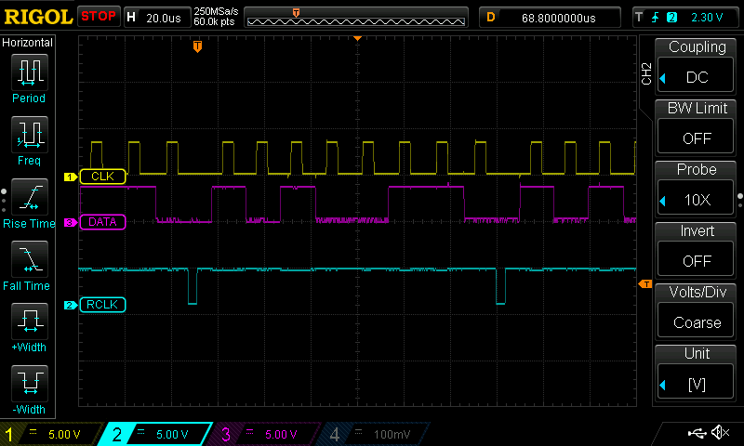Click the channel 2 ground marker
744x446 pixels.
(71, 306)
